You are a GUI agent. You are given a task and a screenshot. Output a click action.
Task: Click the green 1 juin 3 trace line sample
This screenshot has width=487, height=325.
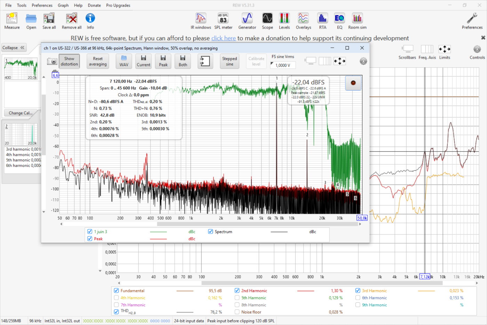(158, 232)
